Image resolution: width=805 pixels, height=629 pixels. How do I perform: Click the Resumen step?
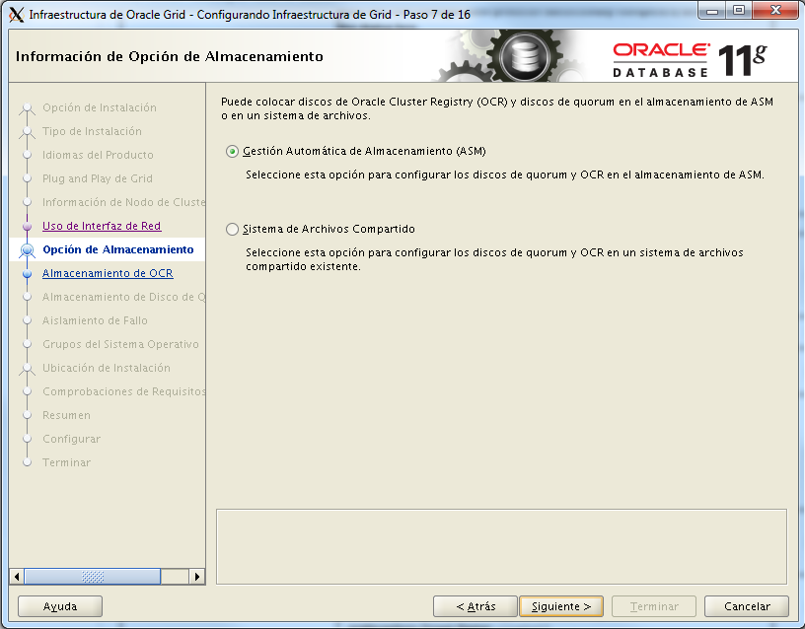(66, 415)
